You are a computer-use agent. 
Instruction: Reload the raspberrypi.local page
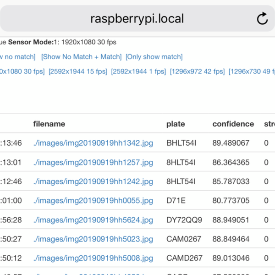262,19
